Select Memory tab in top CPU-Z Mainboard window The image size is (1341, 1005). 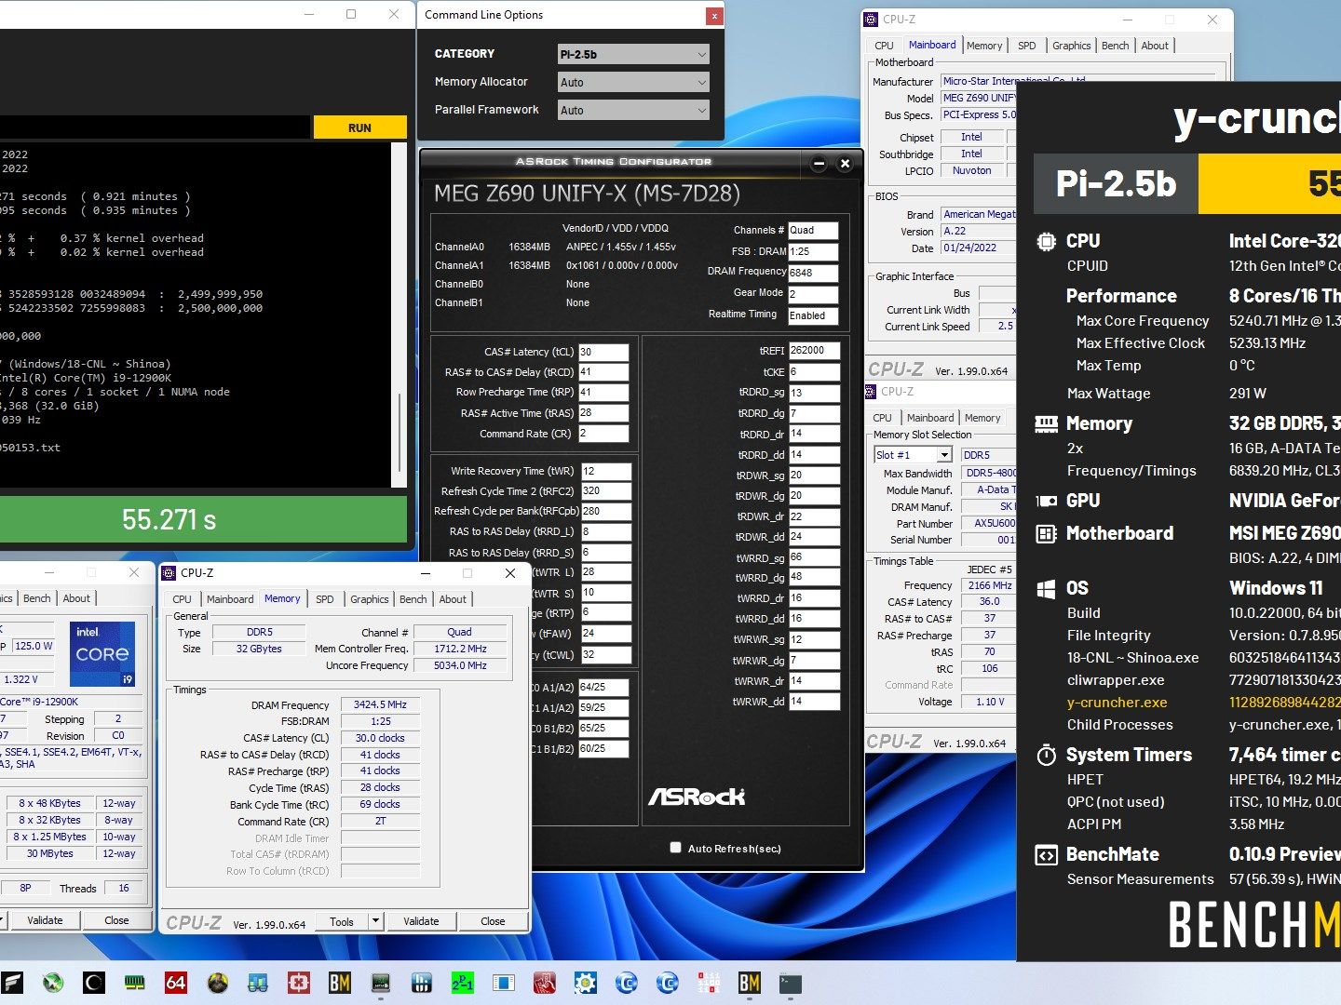click(x=984, y=46)
